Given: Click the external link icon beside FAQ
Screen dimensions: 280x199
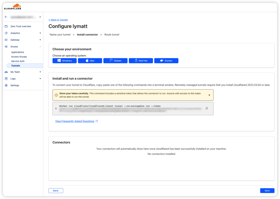Looking at the screenshot, I should (97, 121).
